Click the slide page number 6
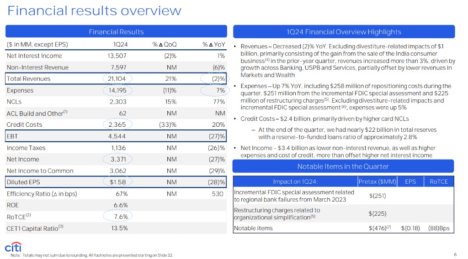Screen dimensions: 468x259 coord(455,254)
